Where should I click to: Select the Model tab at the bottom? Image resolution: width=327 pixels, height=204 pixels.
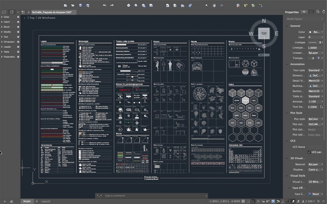pos(27,201)
